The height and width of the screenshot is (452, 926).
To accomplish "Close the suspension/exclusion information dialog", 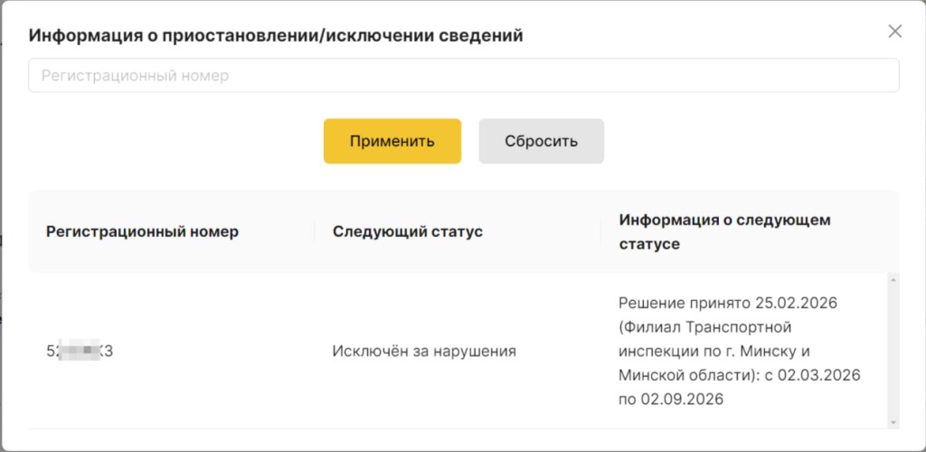I will tap(895, 32).
